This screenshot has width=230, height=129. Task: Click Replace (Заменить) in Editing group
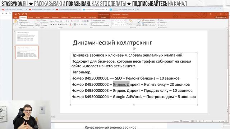coord(162,23)
